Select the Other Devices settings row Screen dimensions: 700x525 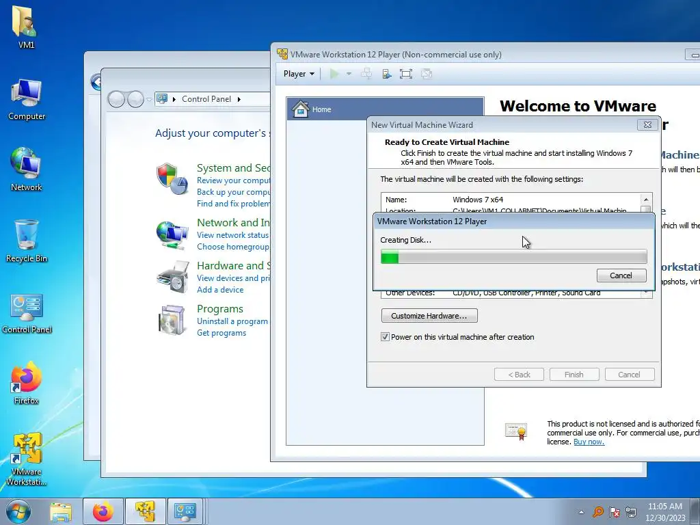click(x=511, y=293)
